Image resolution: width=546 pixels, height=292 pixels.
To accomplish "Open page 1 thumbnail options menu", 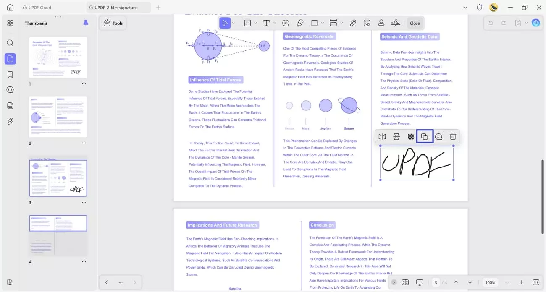I will [x=84, y=84].
